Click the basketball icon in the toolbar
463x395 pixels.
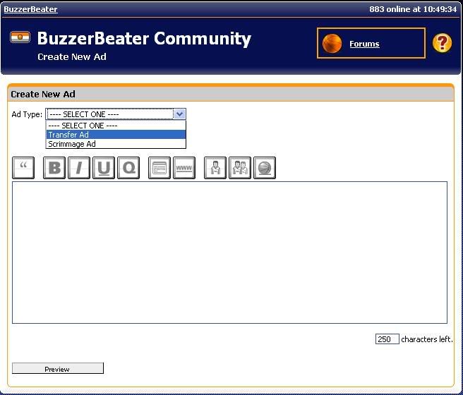point(264,168)
